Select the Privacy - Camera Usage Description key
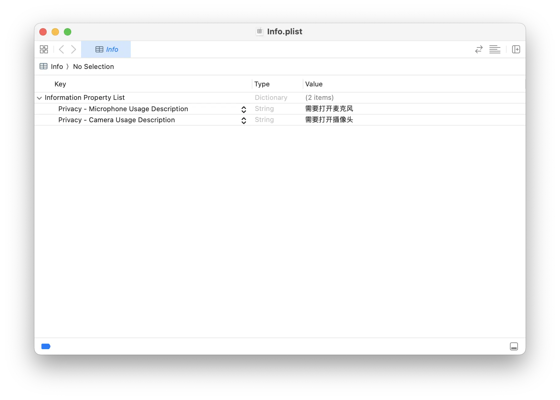Image resolution: width=560 pixels, height=400 pixels. tap(117, 120)
